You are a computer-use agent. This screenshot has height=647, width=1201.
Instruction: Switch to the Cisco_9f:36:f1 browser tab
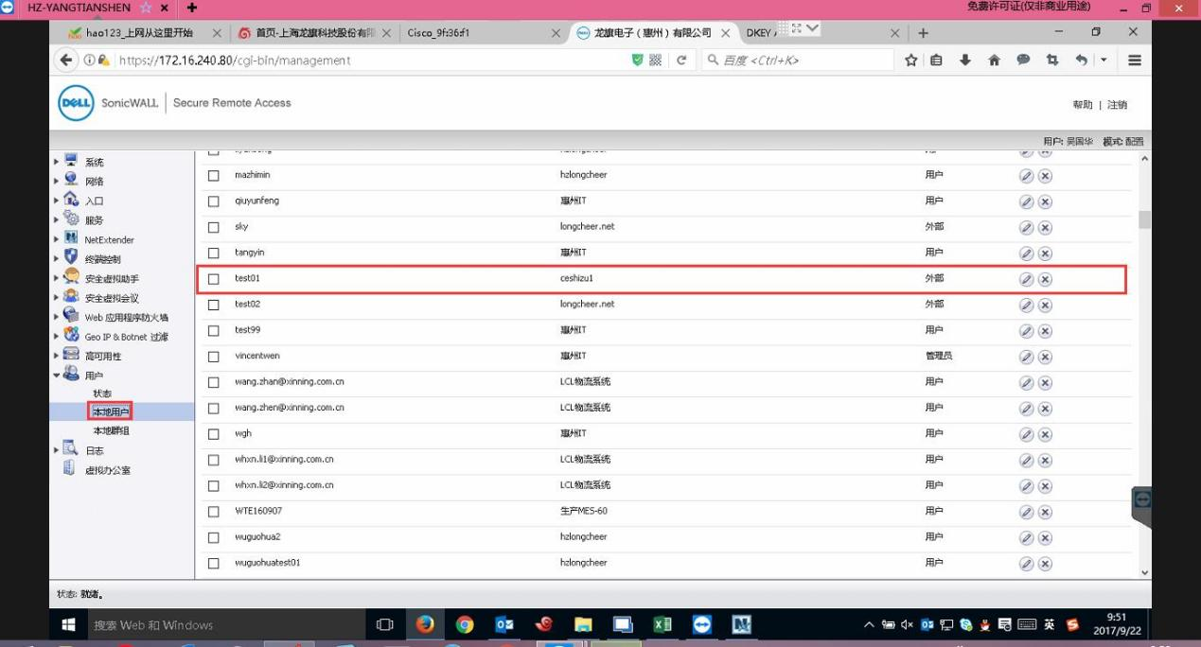click(473, 33)
